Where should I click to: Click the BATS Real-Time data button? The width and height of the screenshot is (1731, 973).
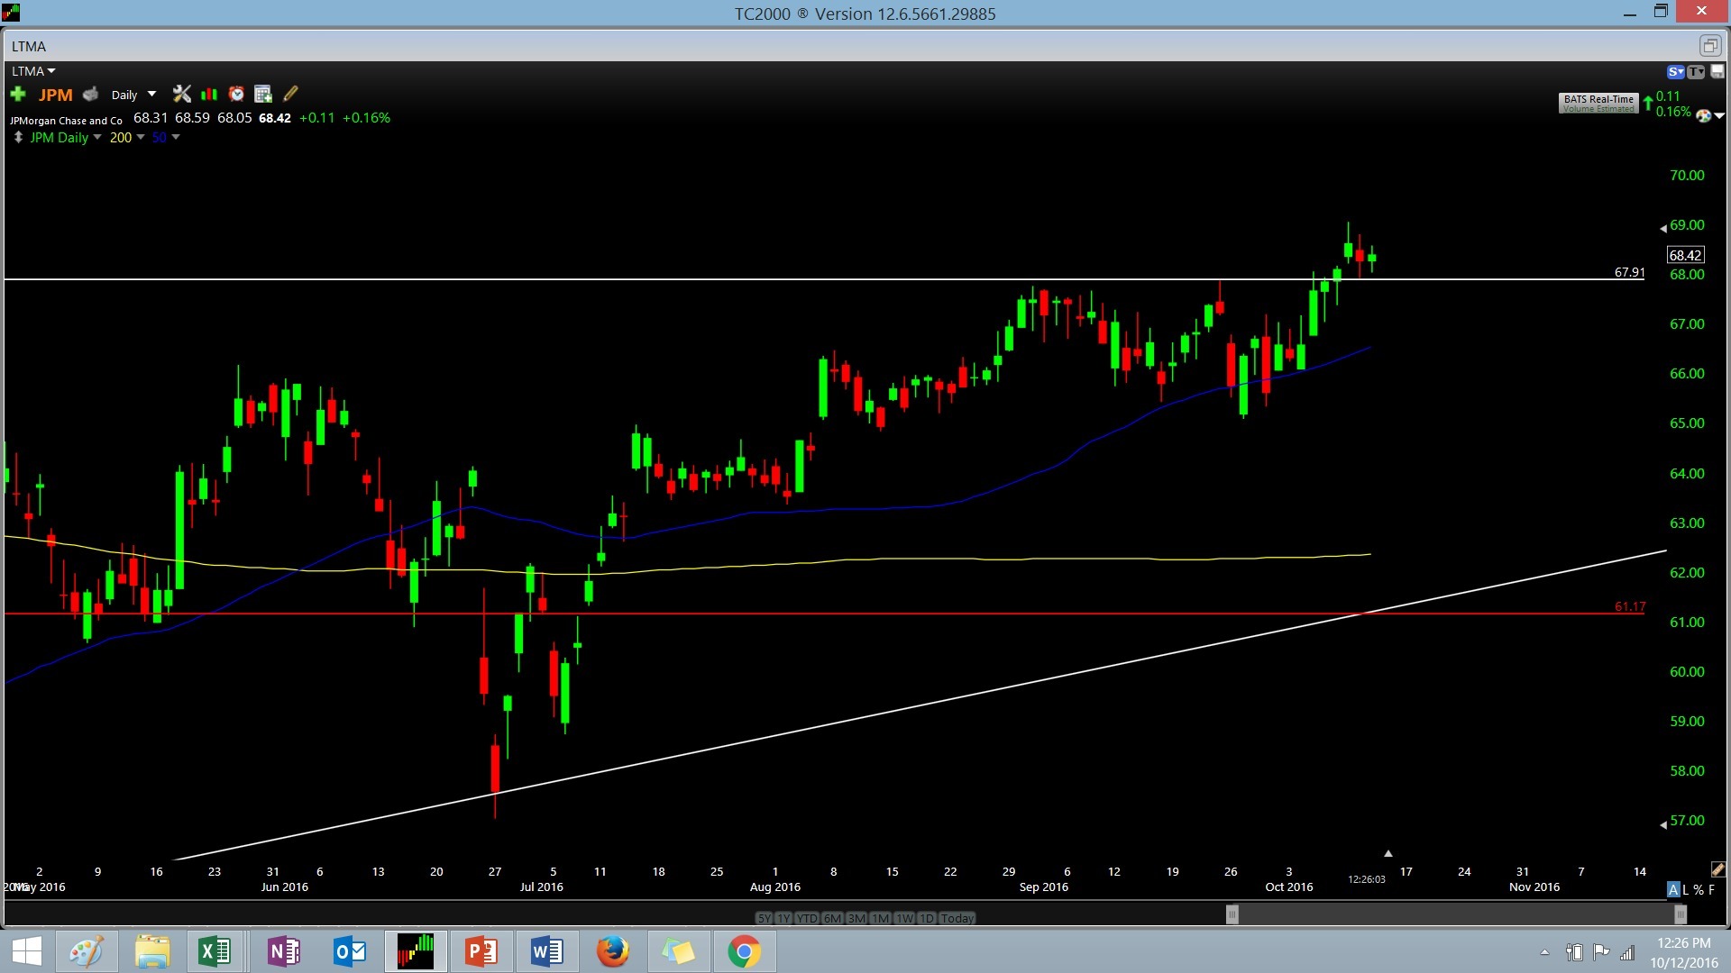(1598, 103)
